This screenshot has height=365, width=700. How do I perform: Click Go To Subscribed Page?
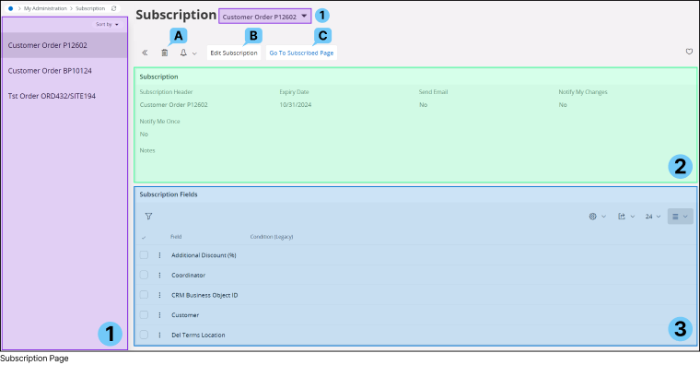[301, 53]
